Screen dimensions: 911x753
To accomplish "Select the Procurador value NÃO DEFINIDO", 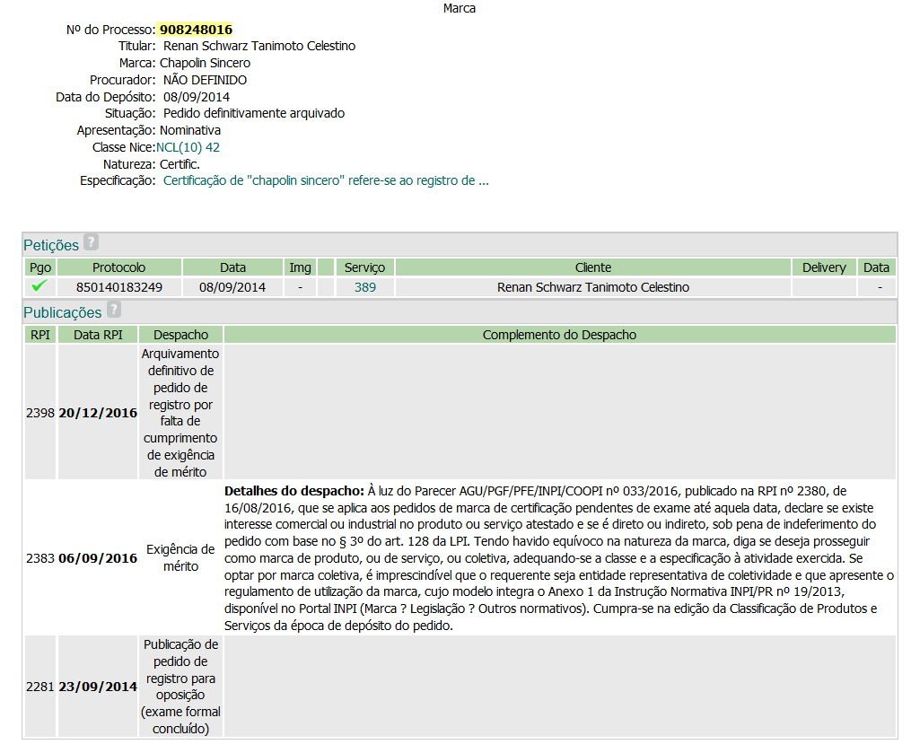I will 206,80.
